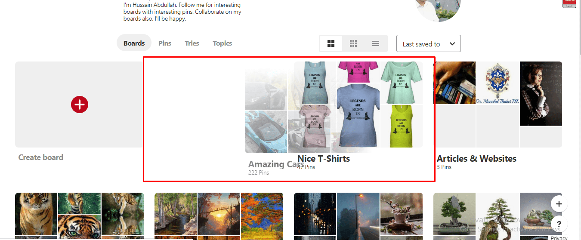Click the blue Legends Are Born T-shirt image
The width and height of the screenshot is (581, 240).
[x=358, y=116]
